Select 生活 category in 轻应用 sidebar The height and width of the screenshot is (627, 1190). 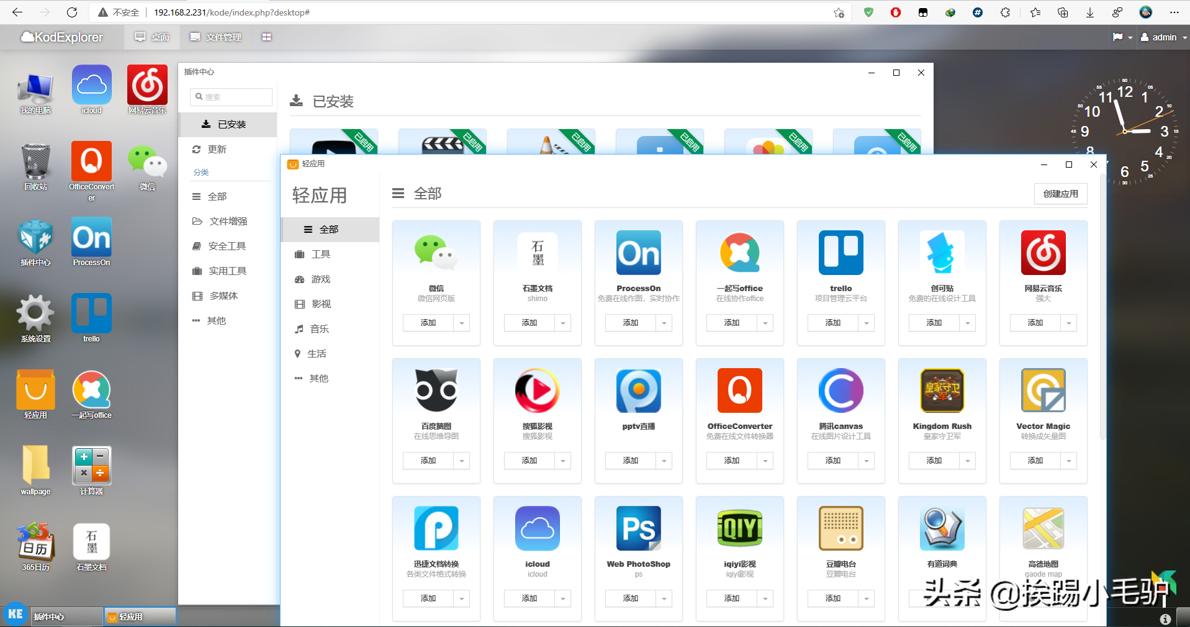tap(330, 354)
